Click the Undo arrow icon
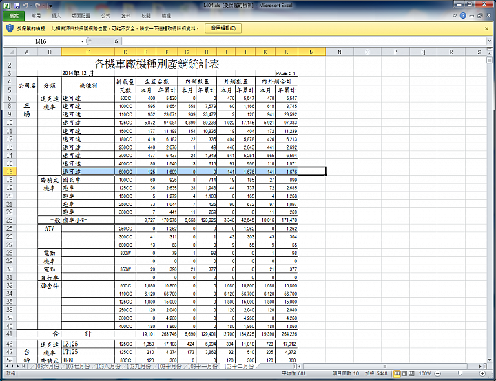496x381 pixels. click(26, 6)
